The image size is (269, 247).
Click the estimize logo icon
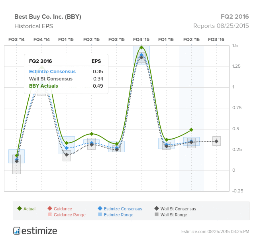17,231
